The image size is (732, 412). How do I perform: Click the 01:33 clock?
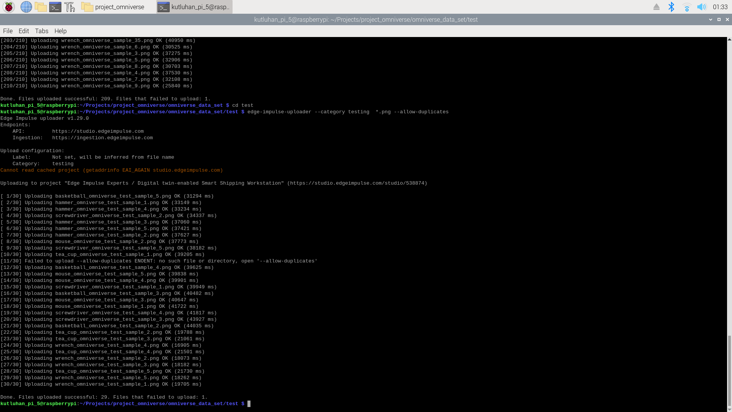pos(720,7)
